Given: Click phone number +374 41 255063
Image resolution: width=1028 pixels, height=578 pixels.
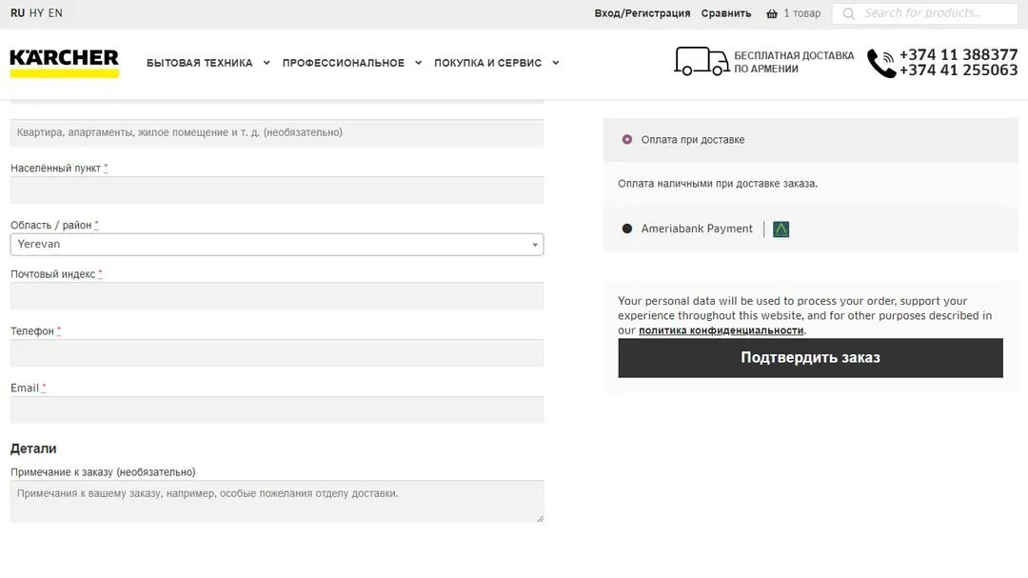Looking at the screenshot, I should click(959, 70).
